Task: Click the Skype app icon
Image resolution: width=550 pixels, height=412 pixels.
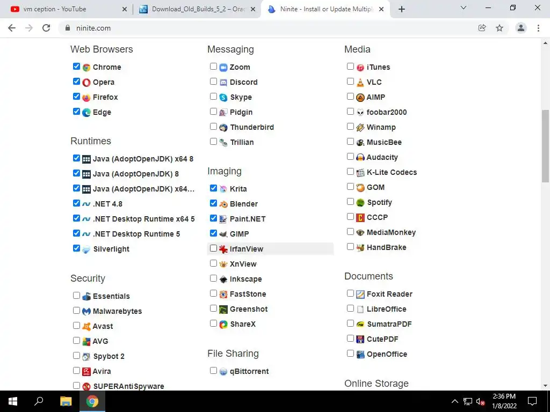Action: click(223, 98)
